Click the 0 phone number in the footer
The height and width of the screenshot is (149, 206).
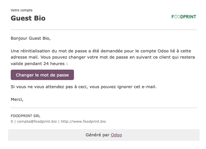click(x=12, y=121)
